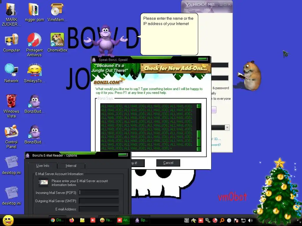The width and height of the screenshot is (302, 226).
Task: Switch to the Interval tab
Action: pos(71,166)
